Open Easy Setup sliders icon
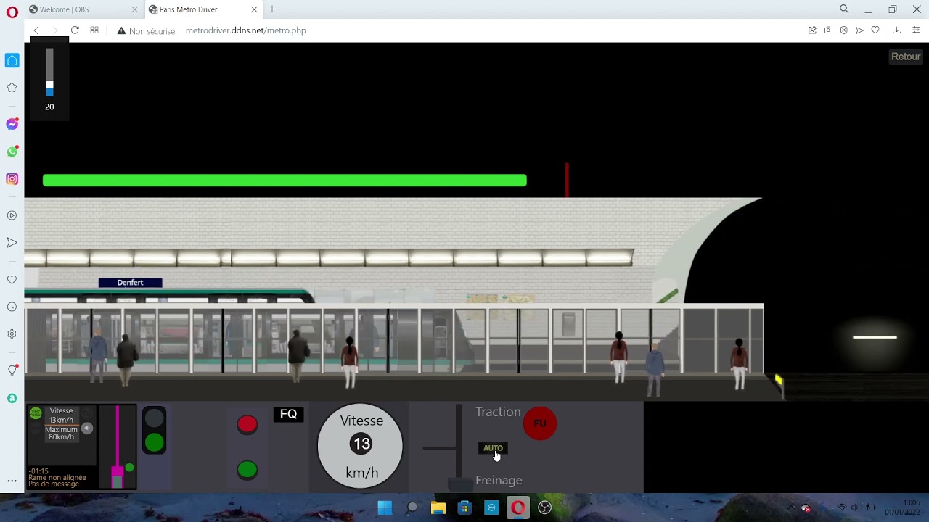The width and height of the screenshot is (929, 522). (916, 30)
